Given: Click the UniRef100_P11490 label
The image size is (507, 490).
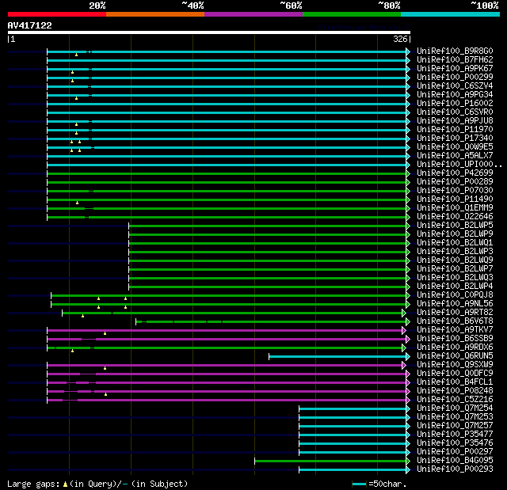Looking at the screenshot, I should 455,199.
